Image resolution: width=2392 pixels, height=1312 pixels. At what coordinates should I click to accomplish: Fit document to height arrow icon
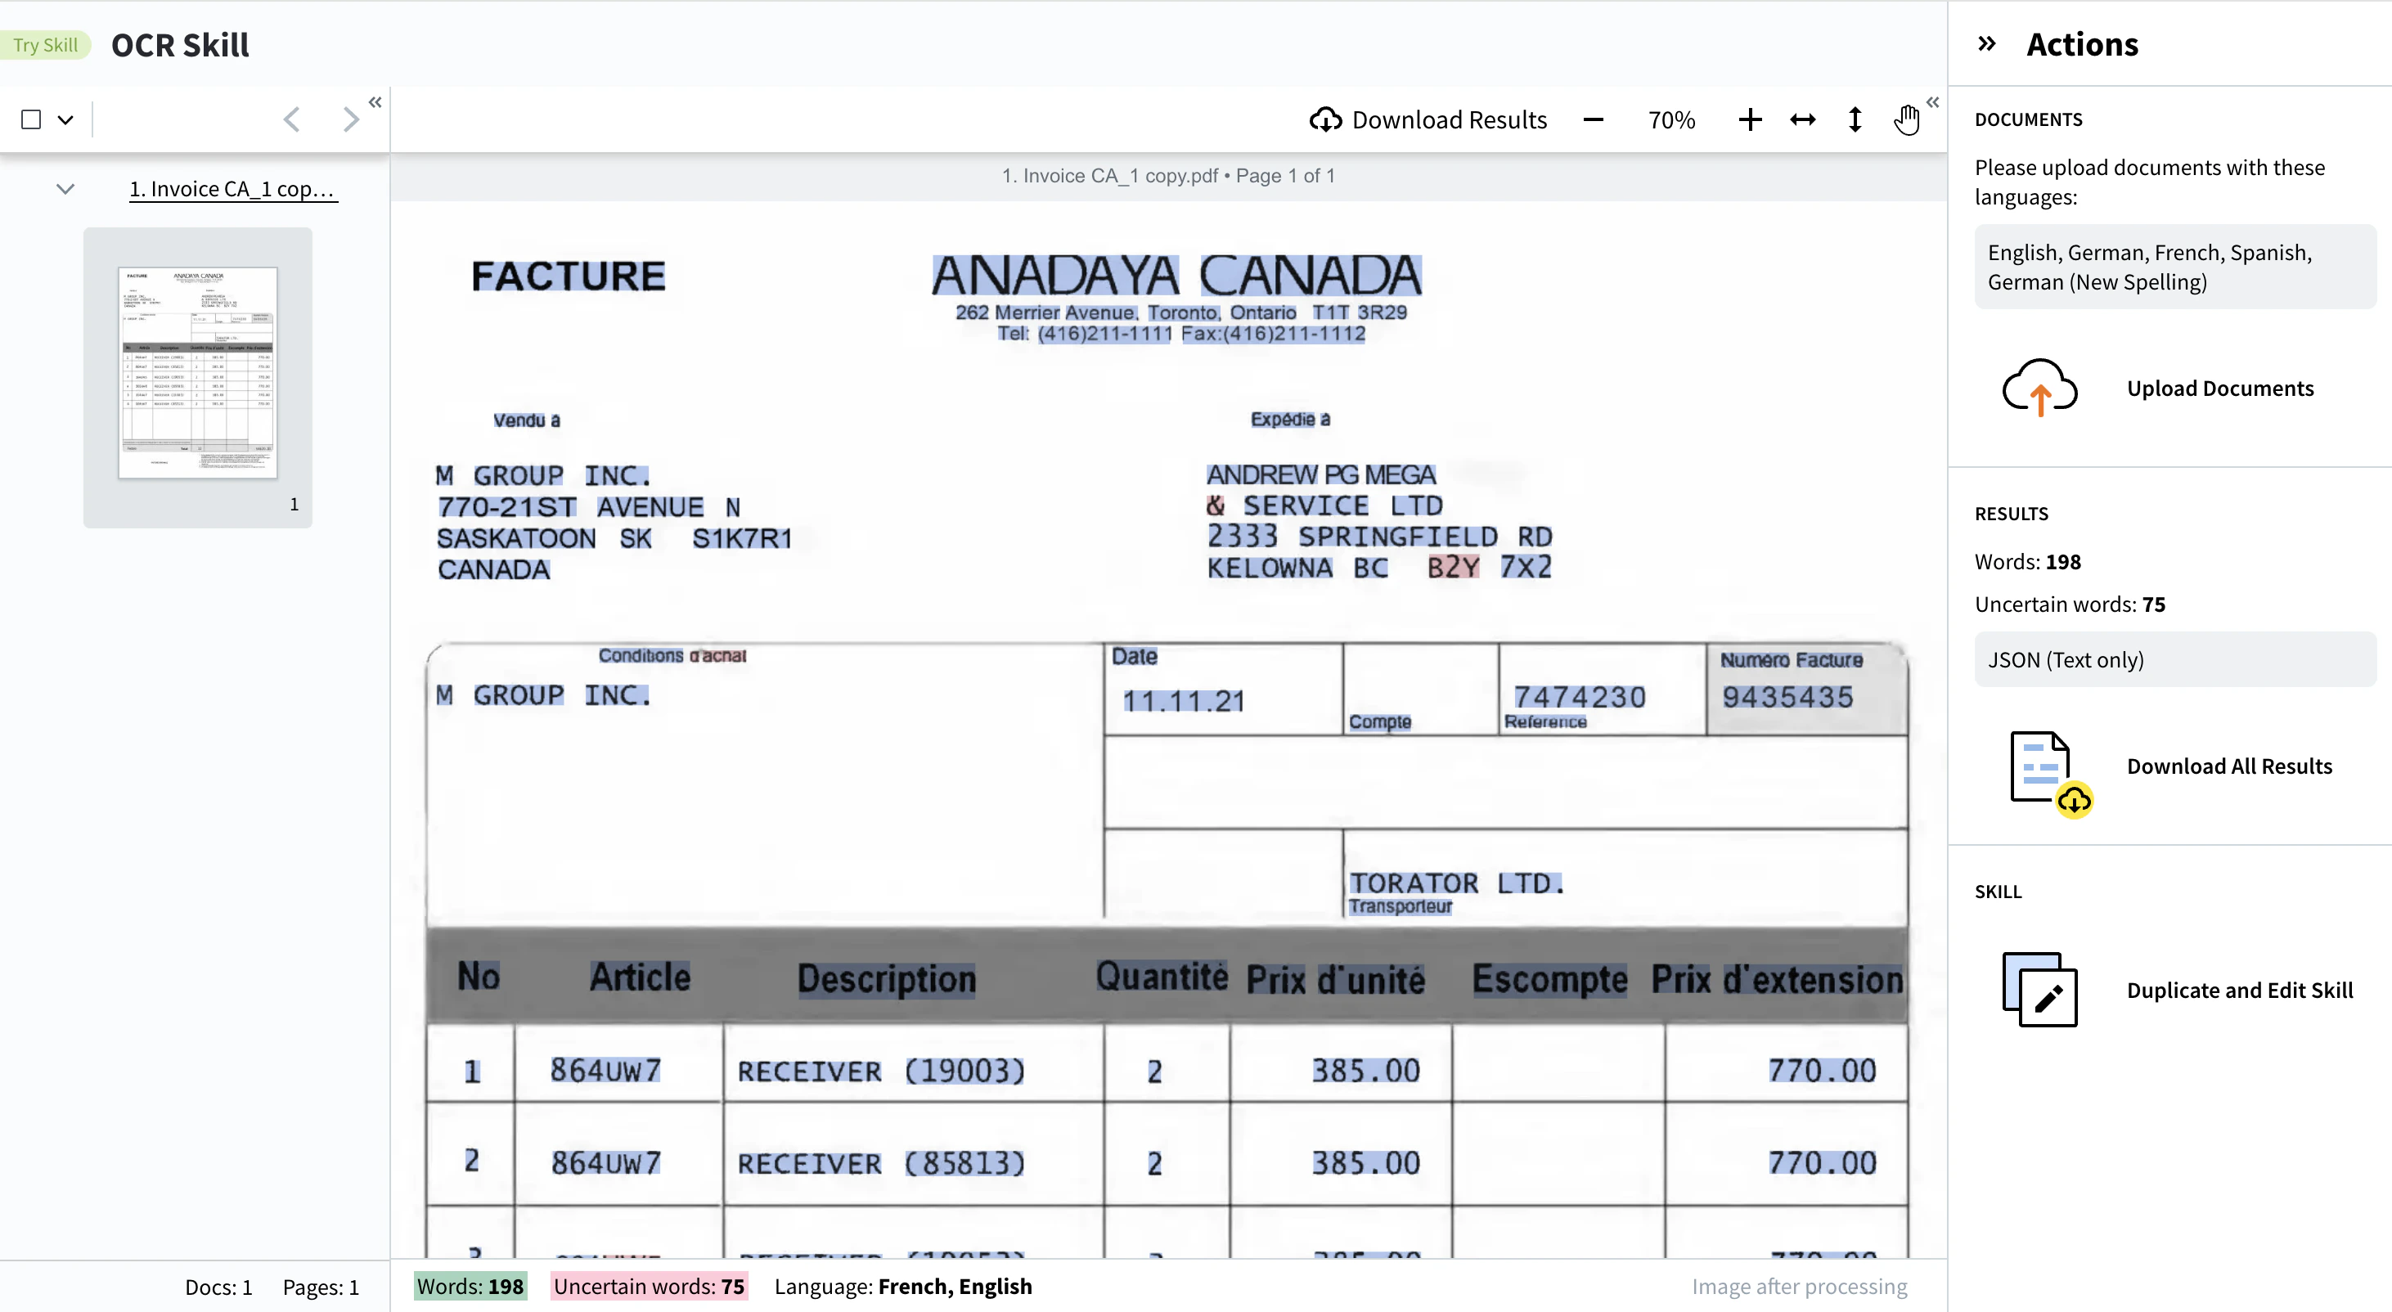pos(1855,119)
